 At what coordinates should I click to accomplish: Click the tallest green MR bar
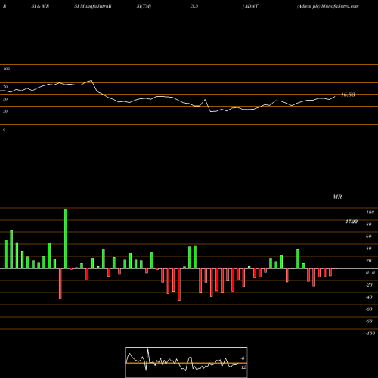point(66,238)
